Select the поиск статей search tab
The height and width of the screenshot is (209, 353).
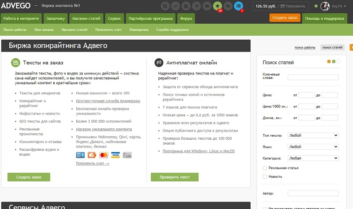pos(333,47)
